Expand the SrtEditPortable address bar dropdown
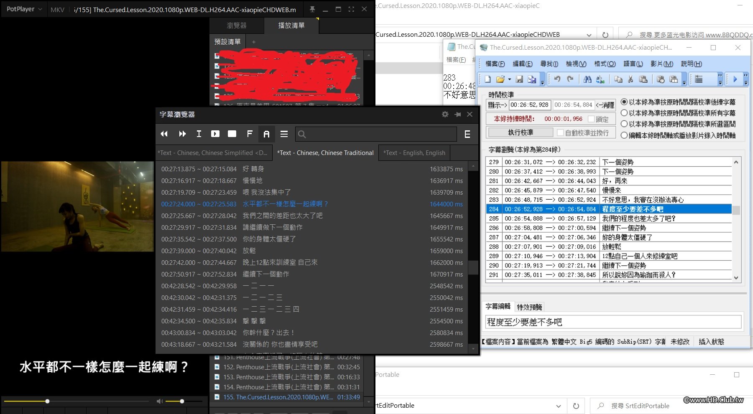The width and height of the screenshot is (753, 414). [x=559, y=406]
